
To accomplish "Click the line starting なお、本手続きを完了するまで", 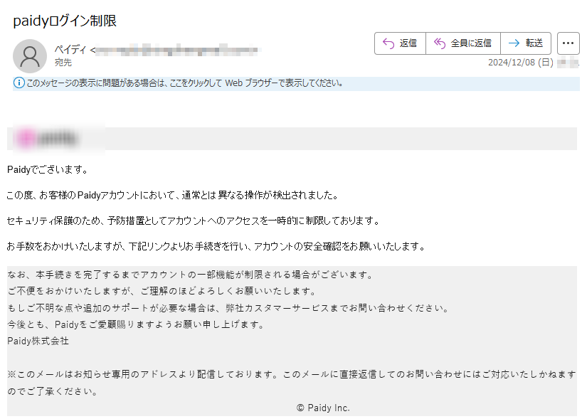I will point(190,275).
